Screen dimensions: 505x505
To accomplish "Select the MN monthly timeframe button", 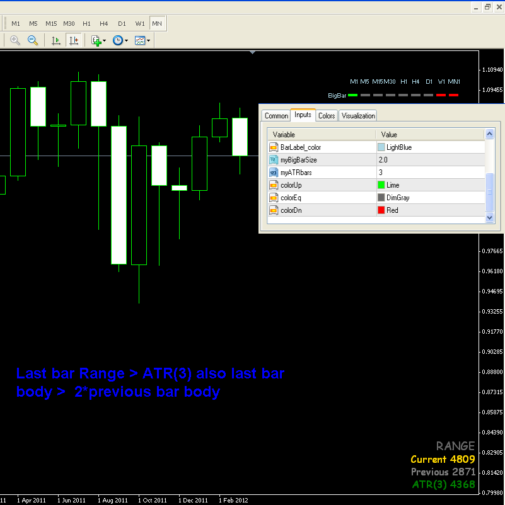I will [x=157, y=23].
